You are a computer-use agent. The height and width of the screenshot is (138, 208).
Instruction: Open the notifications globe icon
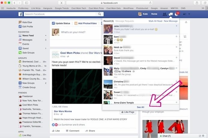click(176, 14)
